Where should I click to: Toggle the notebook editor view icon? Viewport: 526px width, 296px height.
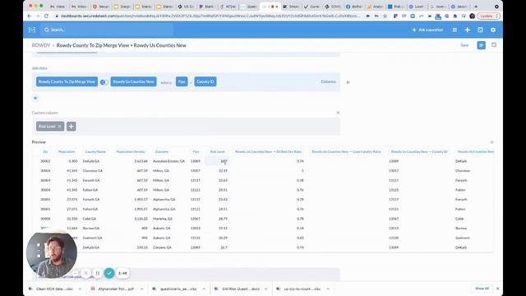click(x=494, y=45)
